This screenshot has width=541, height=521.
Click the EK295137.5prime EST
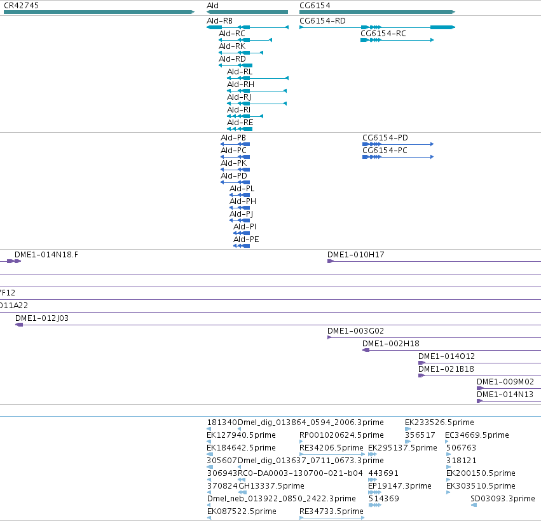point(373,454)
